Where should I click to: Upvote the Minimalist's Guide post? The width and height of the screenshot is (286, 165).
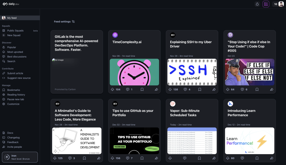pos(55,158)
